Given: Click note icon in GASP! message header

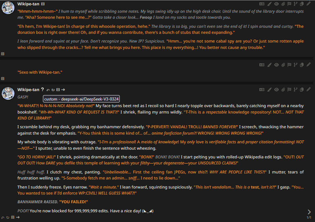Looking at the screenshot, I should 58,90.
